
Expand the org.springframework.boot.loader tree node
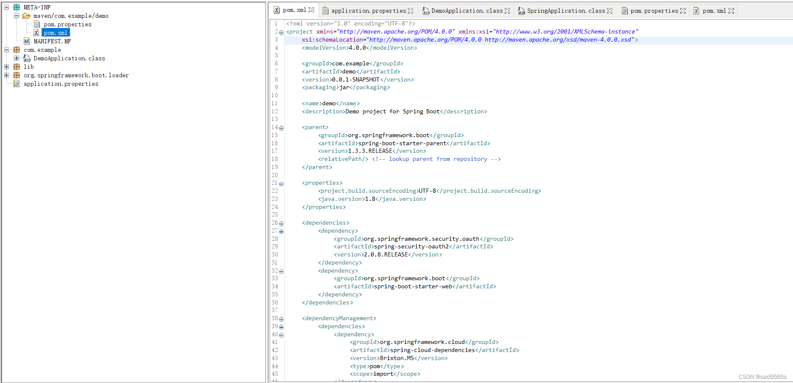coord(6,75)
